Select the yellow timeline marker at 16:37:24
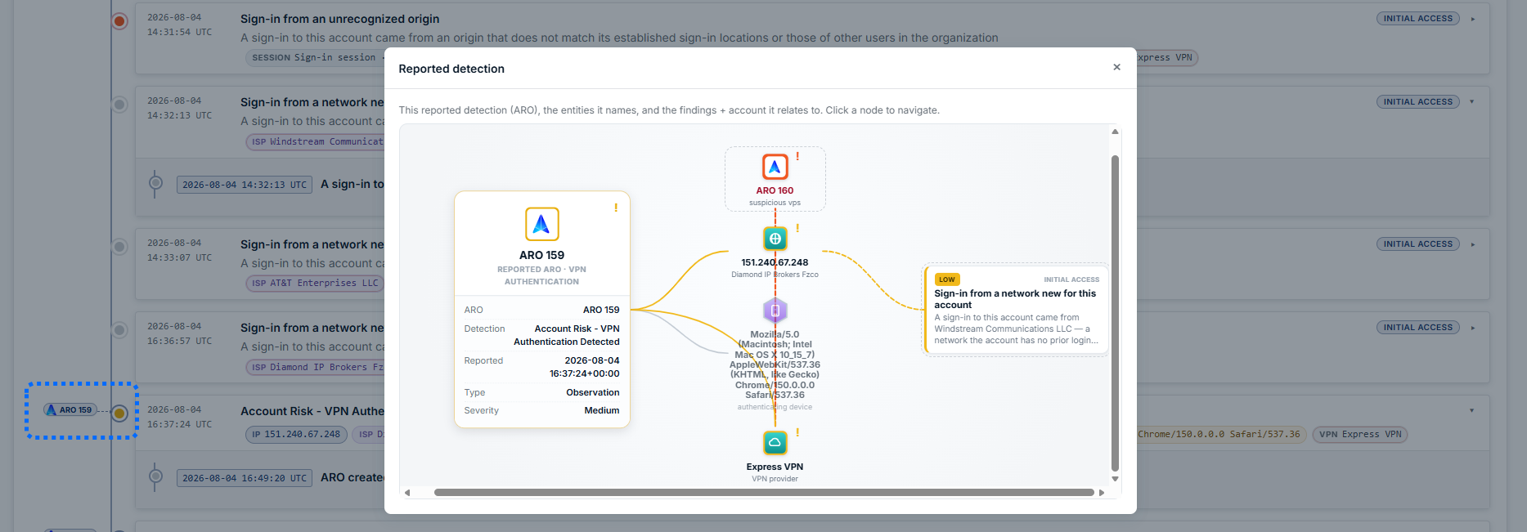Screen dimensions: 1527x532 coord(119,414)
